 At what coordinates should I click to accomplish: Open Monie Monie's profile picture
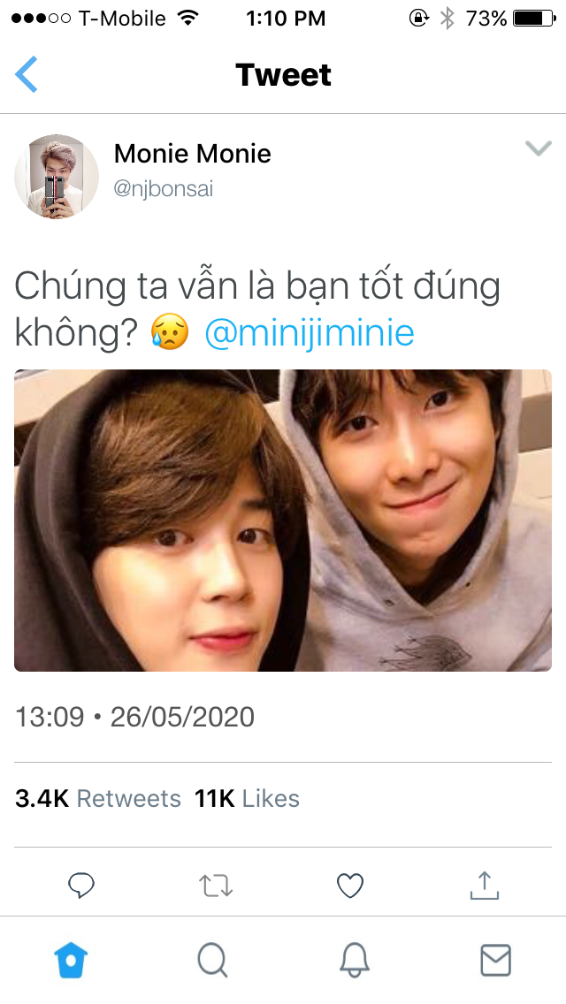pyautogui.click(x=57, y=176)
